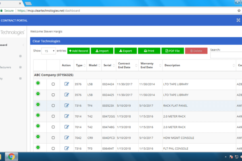Viewport: 242px width, 161px height.
Task: Click the red Delete button
Action: pos(196,51)
